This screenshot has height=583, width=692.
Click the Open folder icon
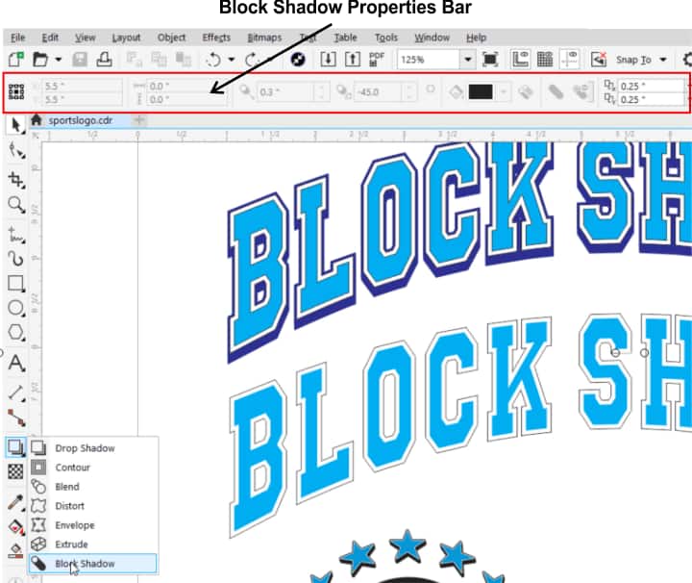[x=39, y=60]
